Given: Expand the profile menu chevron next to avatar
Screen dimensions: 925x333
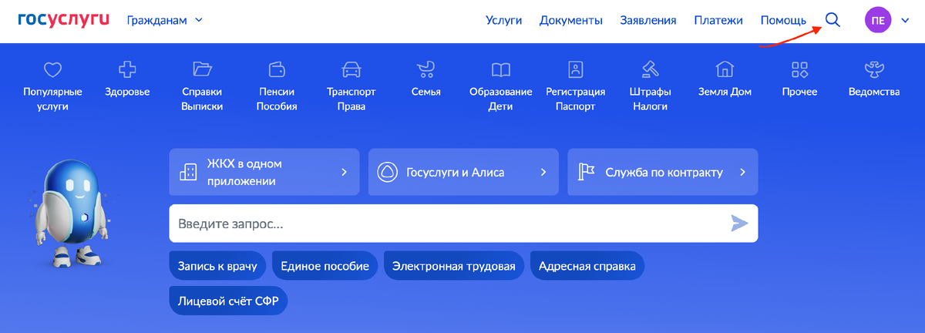Looking at the screenshot, I should [x=905, y=21].
